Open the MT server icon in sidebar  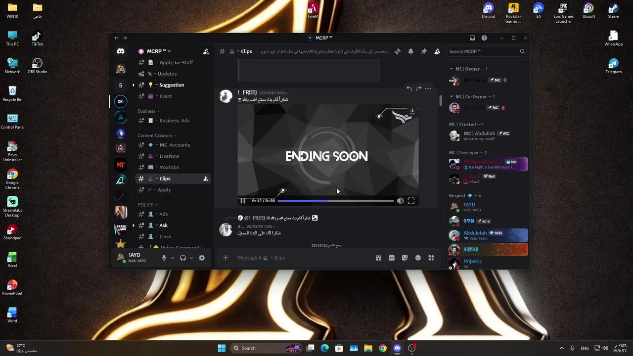(121, 165)
